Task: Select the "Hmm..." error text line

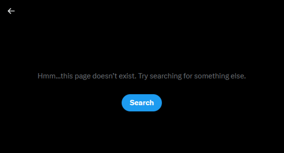Action: tap(142, 76)
